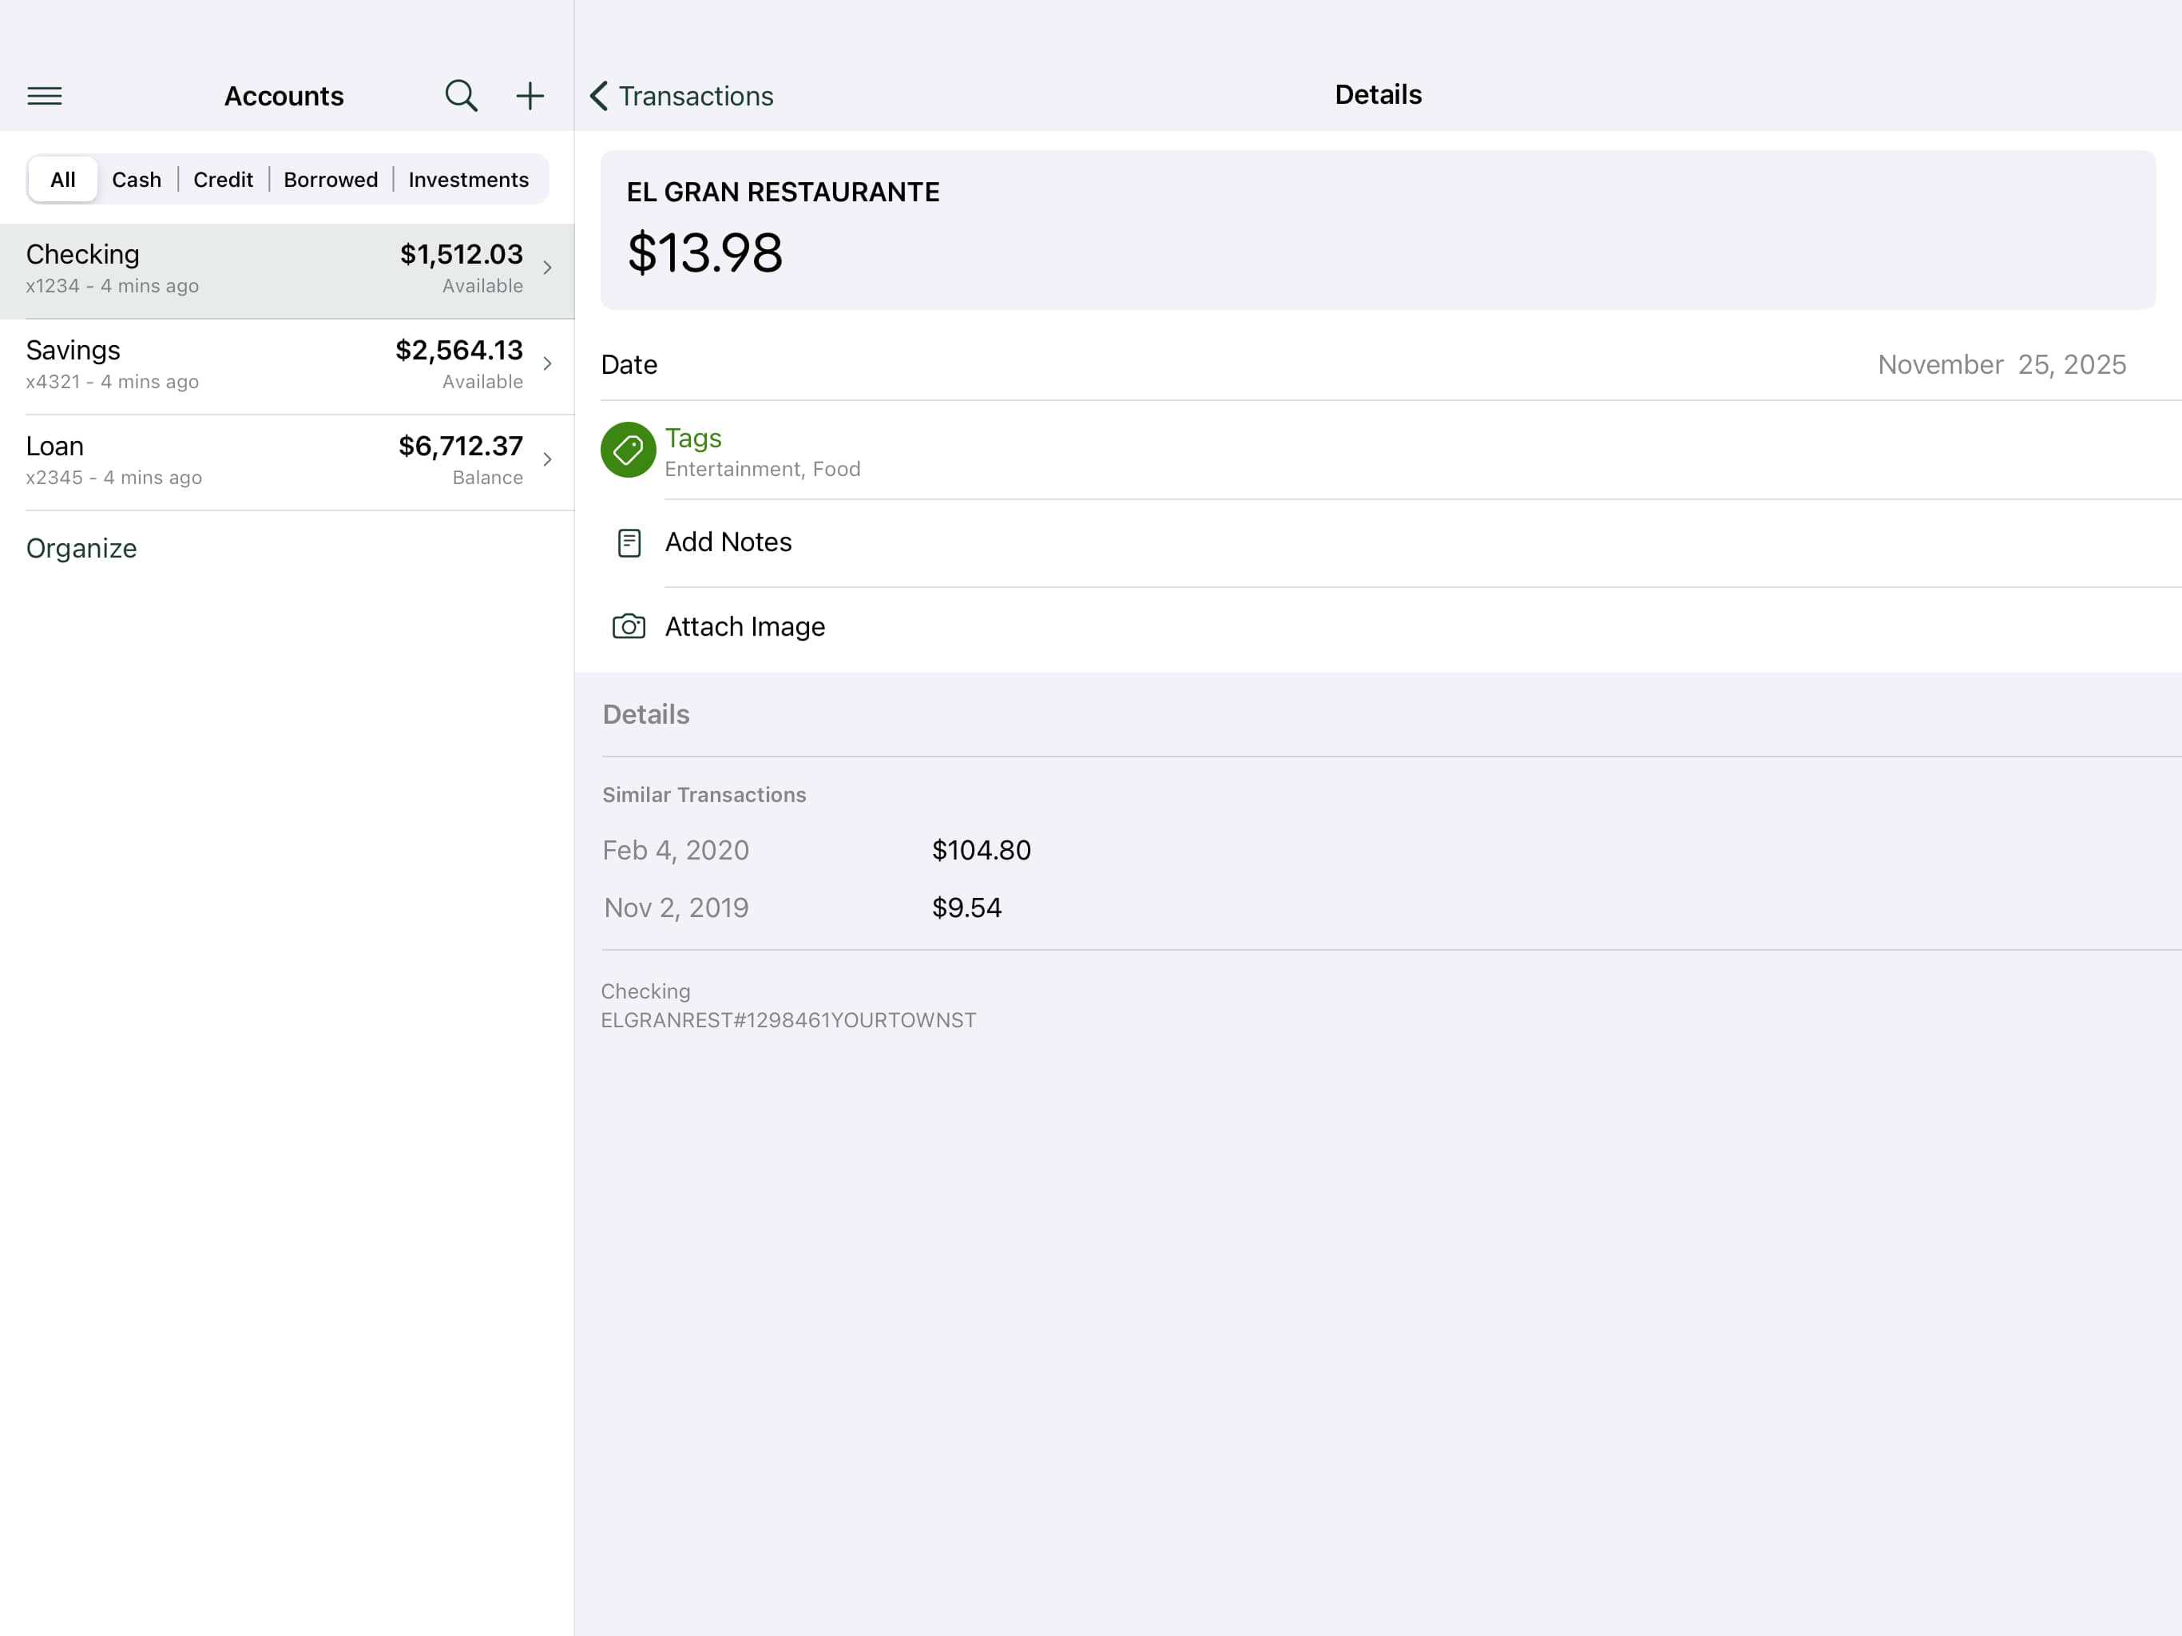This screenshot has width=2182, height=1636.
Task: Tap the Organize link
Action: tap(81, 549)
